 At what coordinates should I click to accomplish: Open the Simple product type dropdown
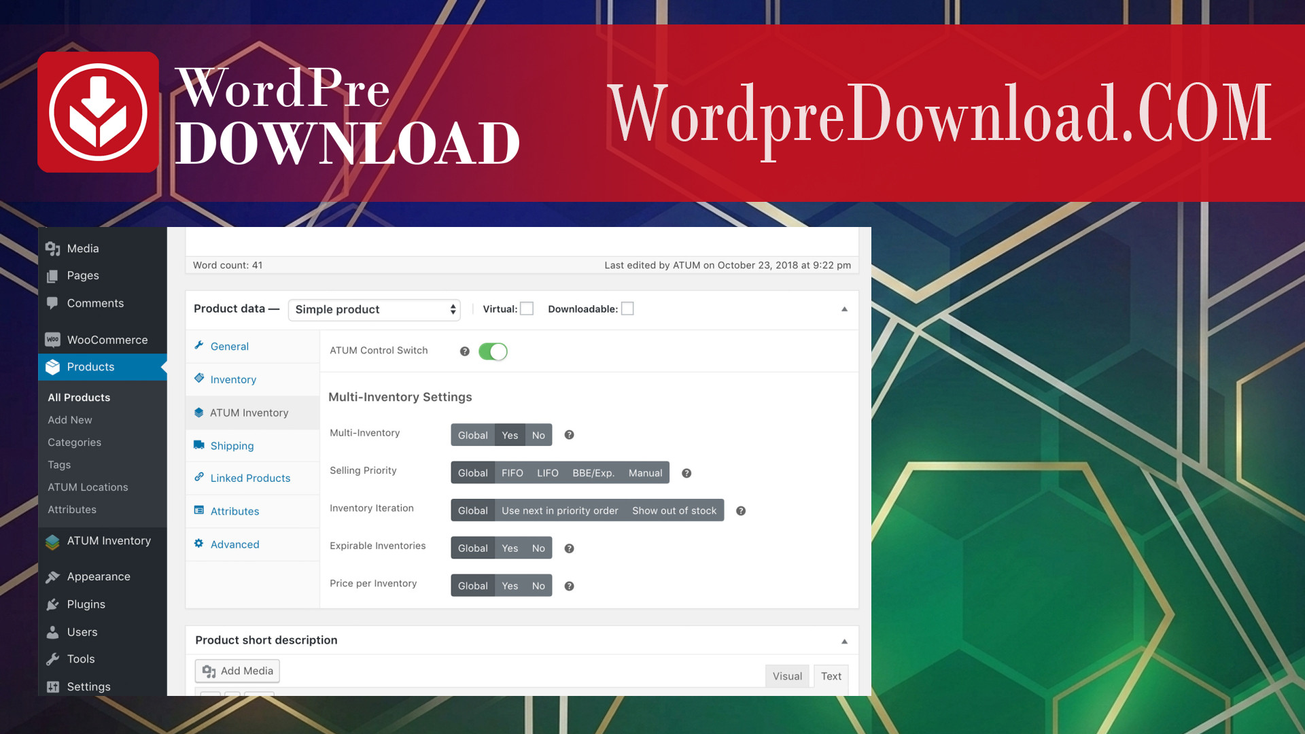coord(375,310)
